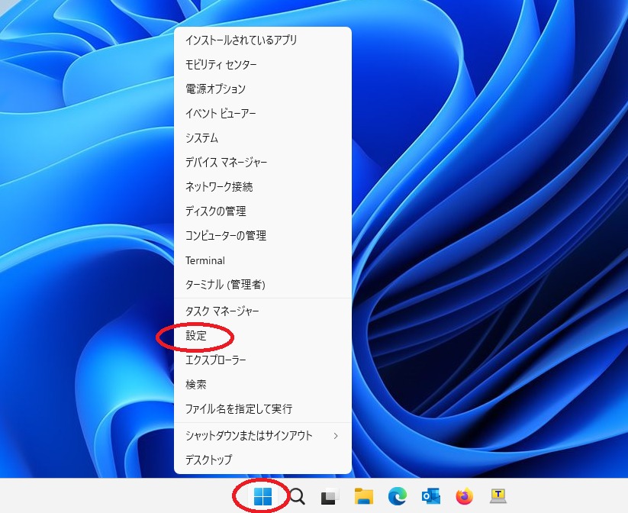628x513 pixels.
Task: Launch File Explorer from the taskbar
Action: click(x=364, y=496)
